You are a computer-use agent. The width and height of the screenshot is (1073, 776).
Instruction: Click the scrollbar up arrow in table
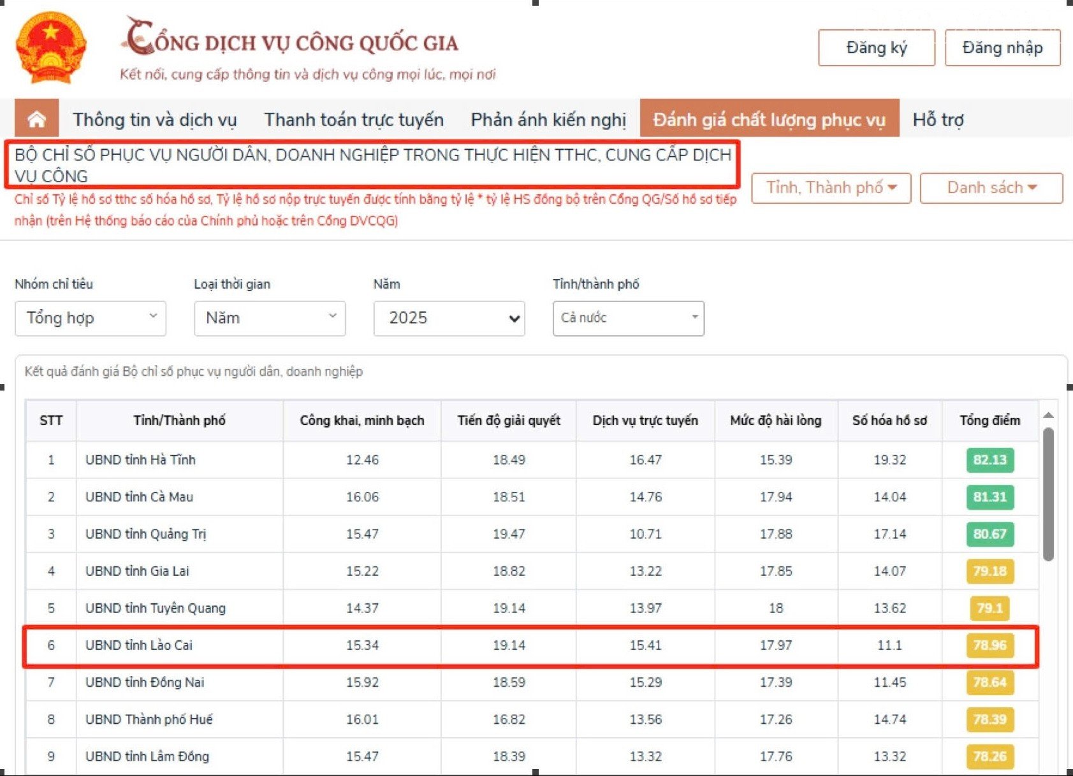click(1048, 415)
